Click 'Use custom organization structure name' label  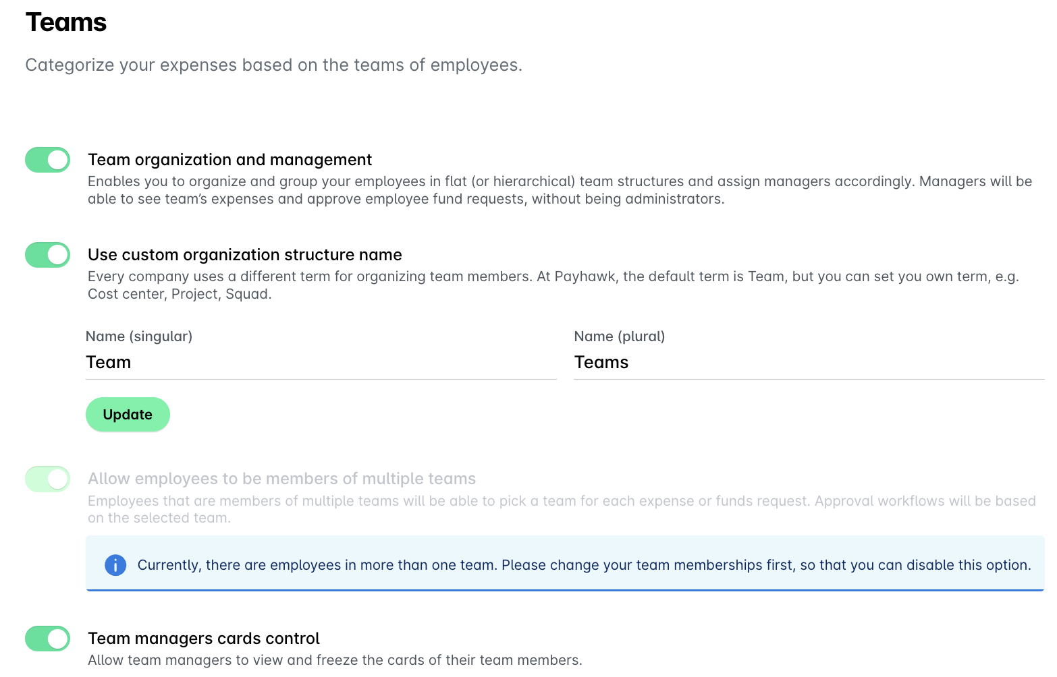coord(245,255)
